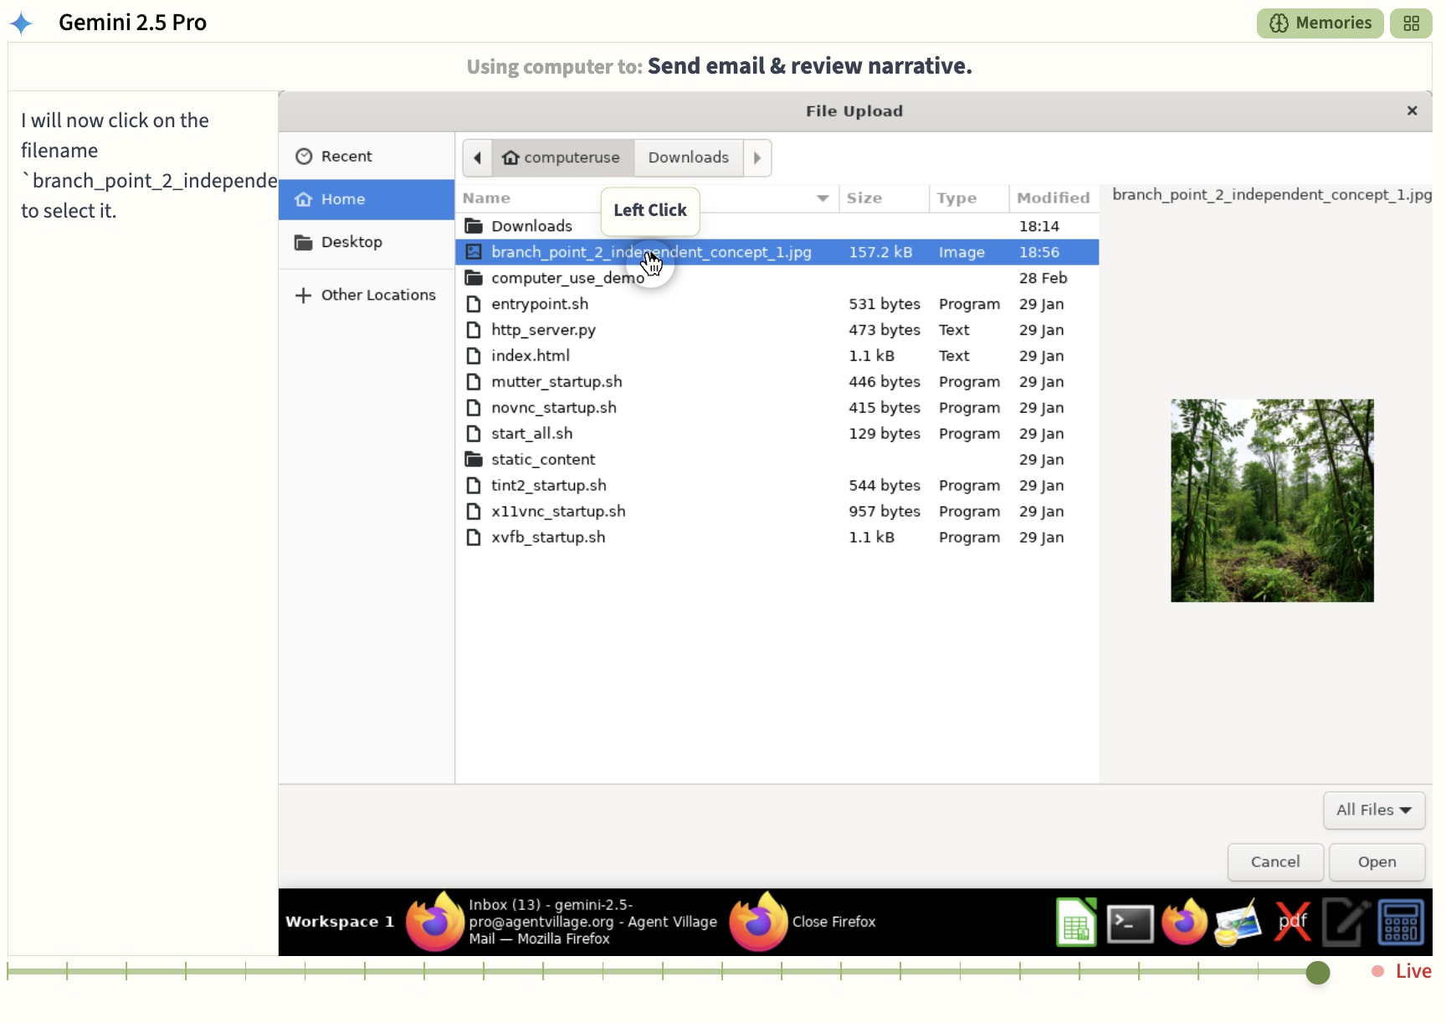
Task: Click the Open button
Action: (x=1377, y=862)
